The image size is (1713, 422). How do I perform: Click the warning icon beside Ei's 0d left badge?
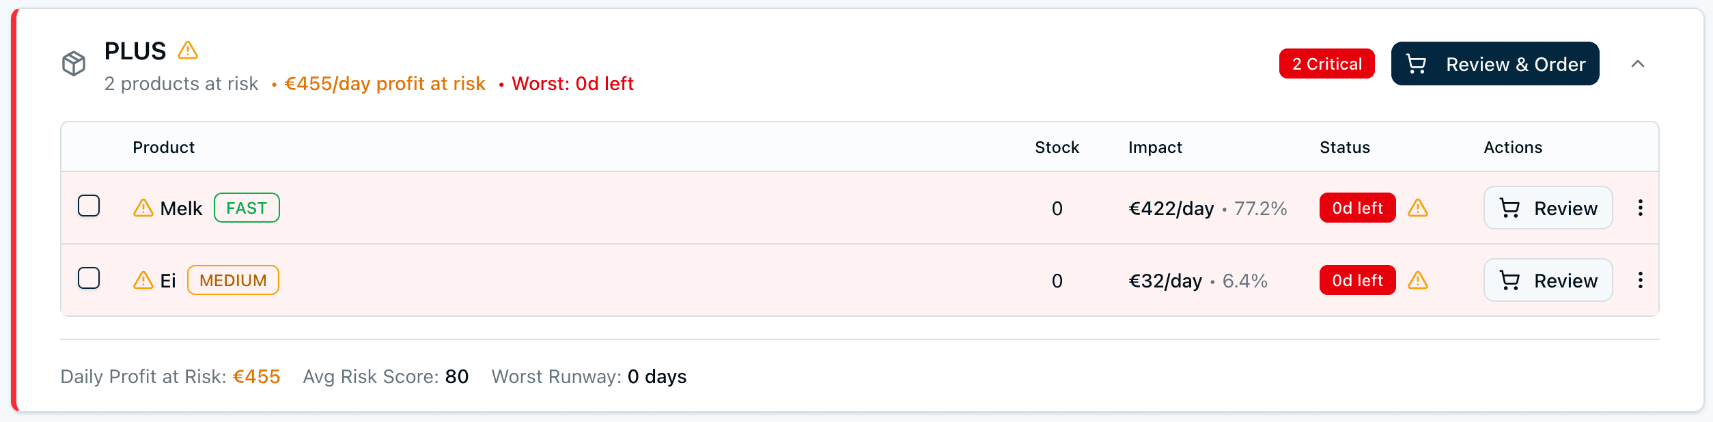click(1419, 281)
